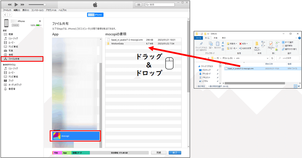Eject the iPhone device
This screenshot has width=302, height=158.
[x=40, y=21]
